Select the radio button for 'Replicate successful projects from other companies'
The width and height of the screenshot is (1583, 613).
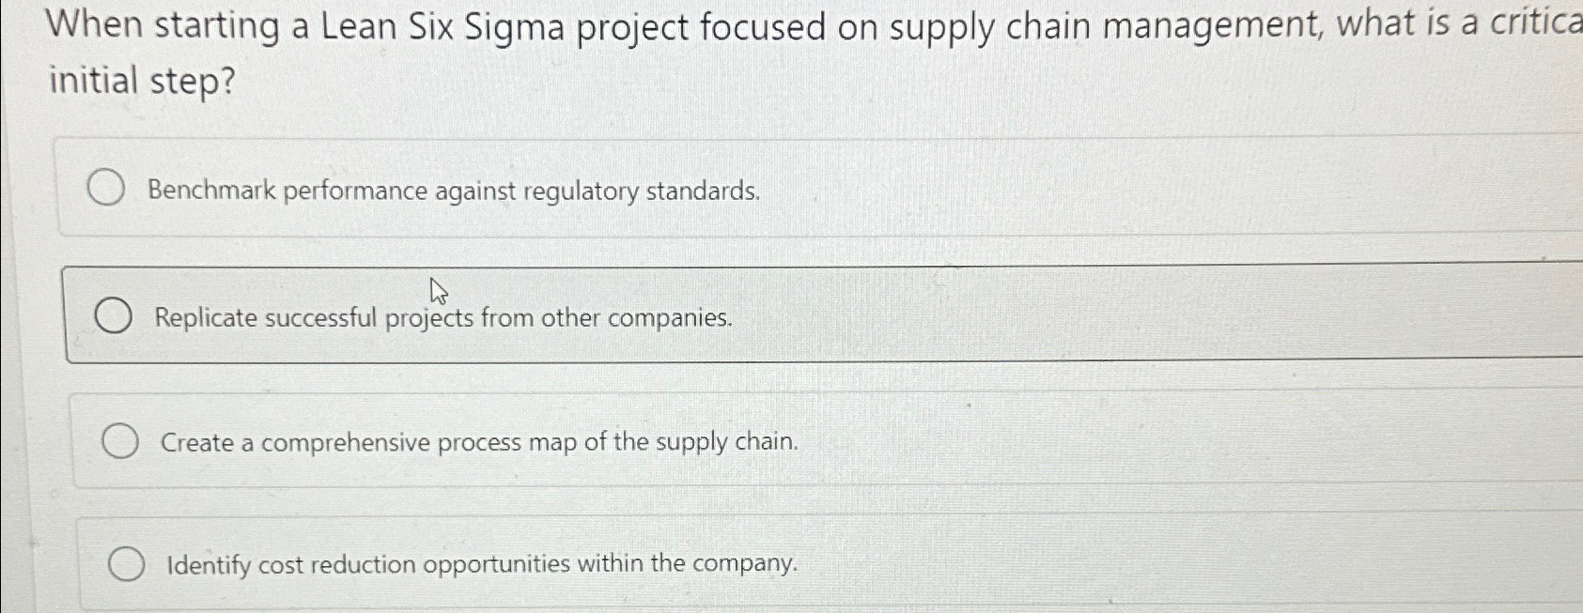[x=116, y=315]
